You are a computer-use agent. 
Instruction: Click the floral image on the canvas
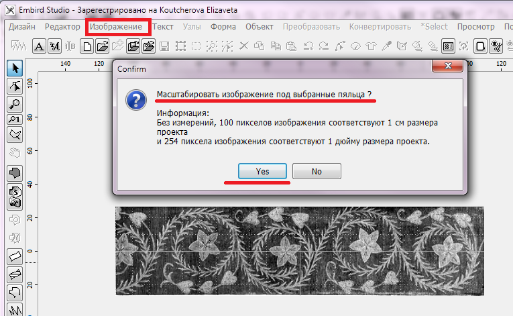[x=300, y=251]
